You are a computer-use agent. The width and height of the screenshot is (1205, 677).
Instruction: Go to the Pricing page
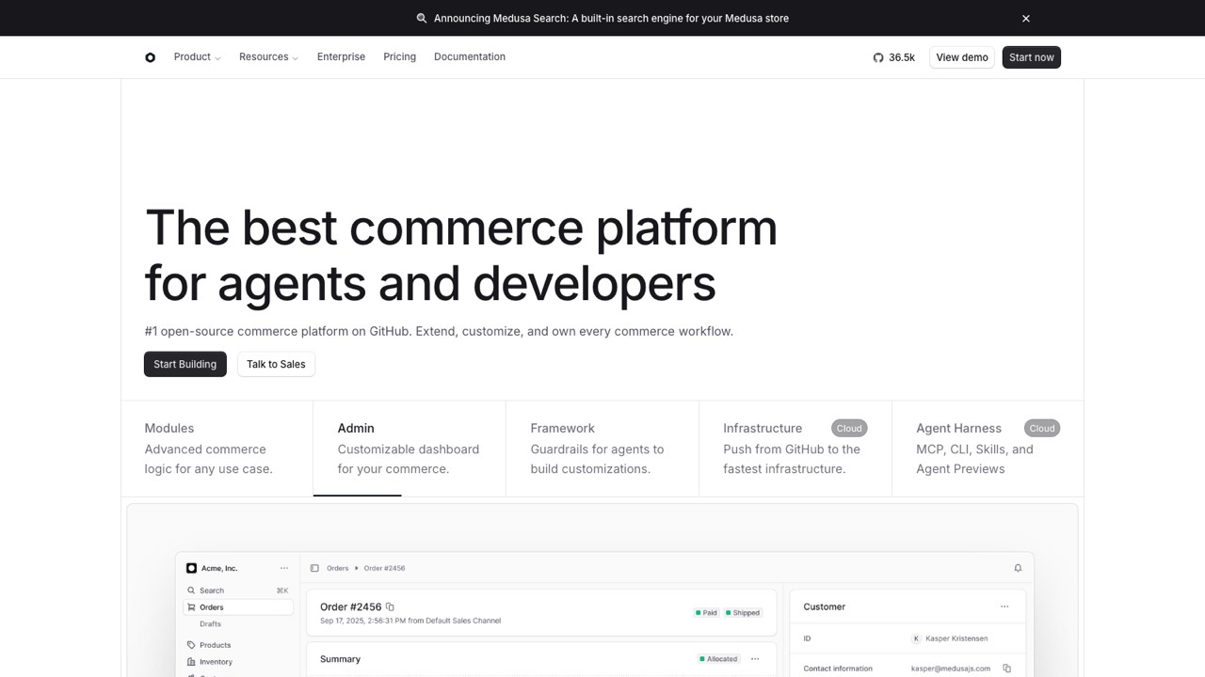click(399, 57)
